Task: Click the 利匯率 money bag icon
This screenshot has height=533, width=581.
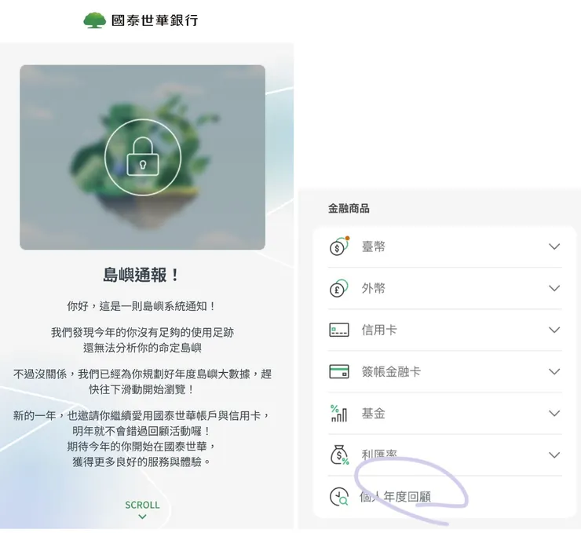Action: (339, 455)
